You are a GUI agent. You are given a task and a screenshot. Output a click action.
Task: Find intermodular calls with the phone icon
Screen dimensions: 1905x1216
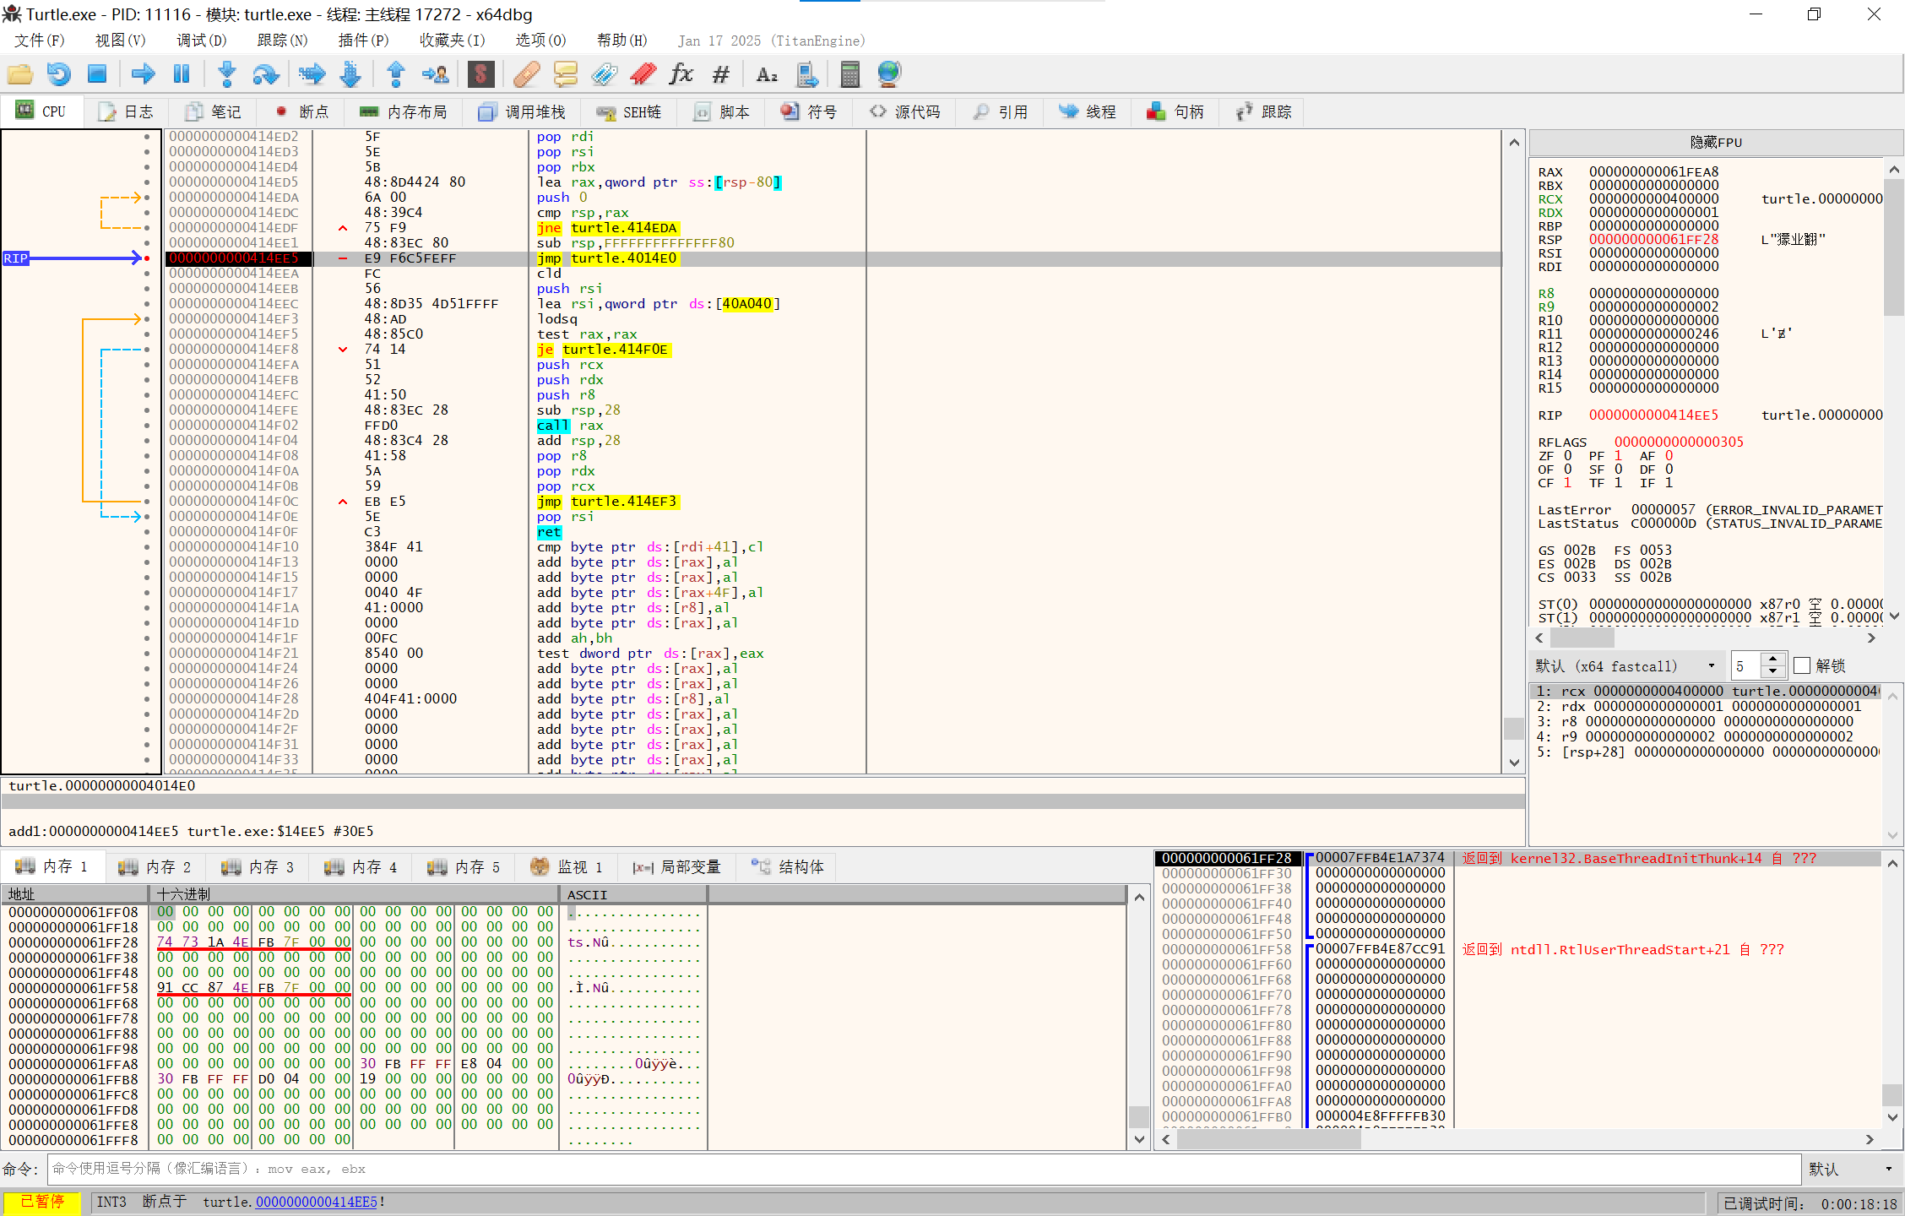[806, 74]
